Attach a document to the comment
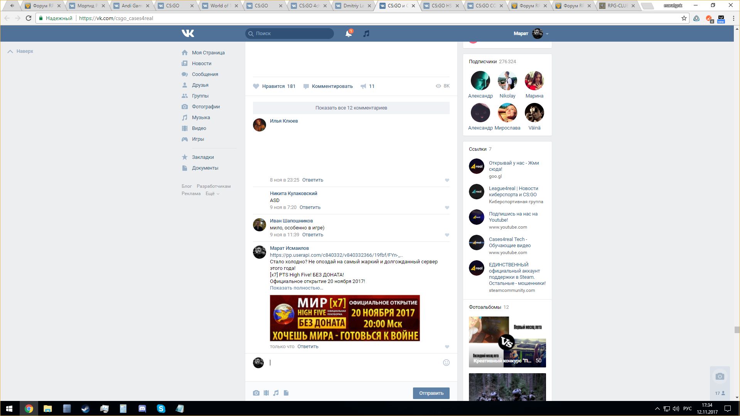Screen dimensions: 740x416 (x=286, y=393)
